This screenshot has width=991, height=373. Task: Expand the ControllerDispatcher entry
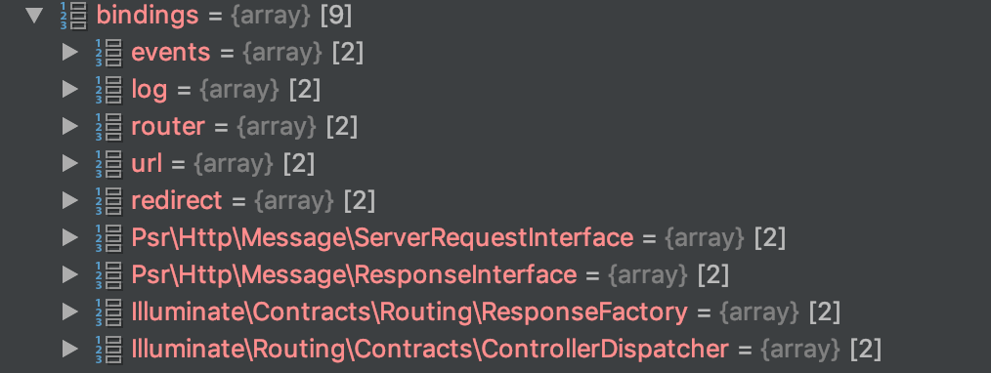pyautogui.click(x=70, y=349)
